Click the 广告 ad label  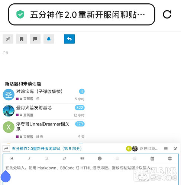(x=5, y=53)
